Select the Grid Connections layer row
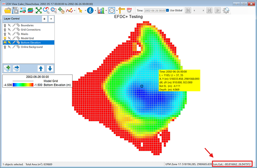 (x=29, y=30)
